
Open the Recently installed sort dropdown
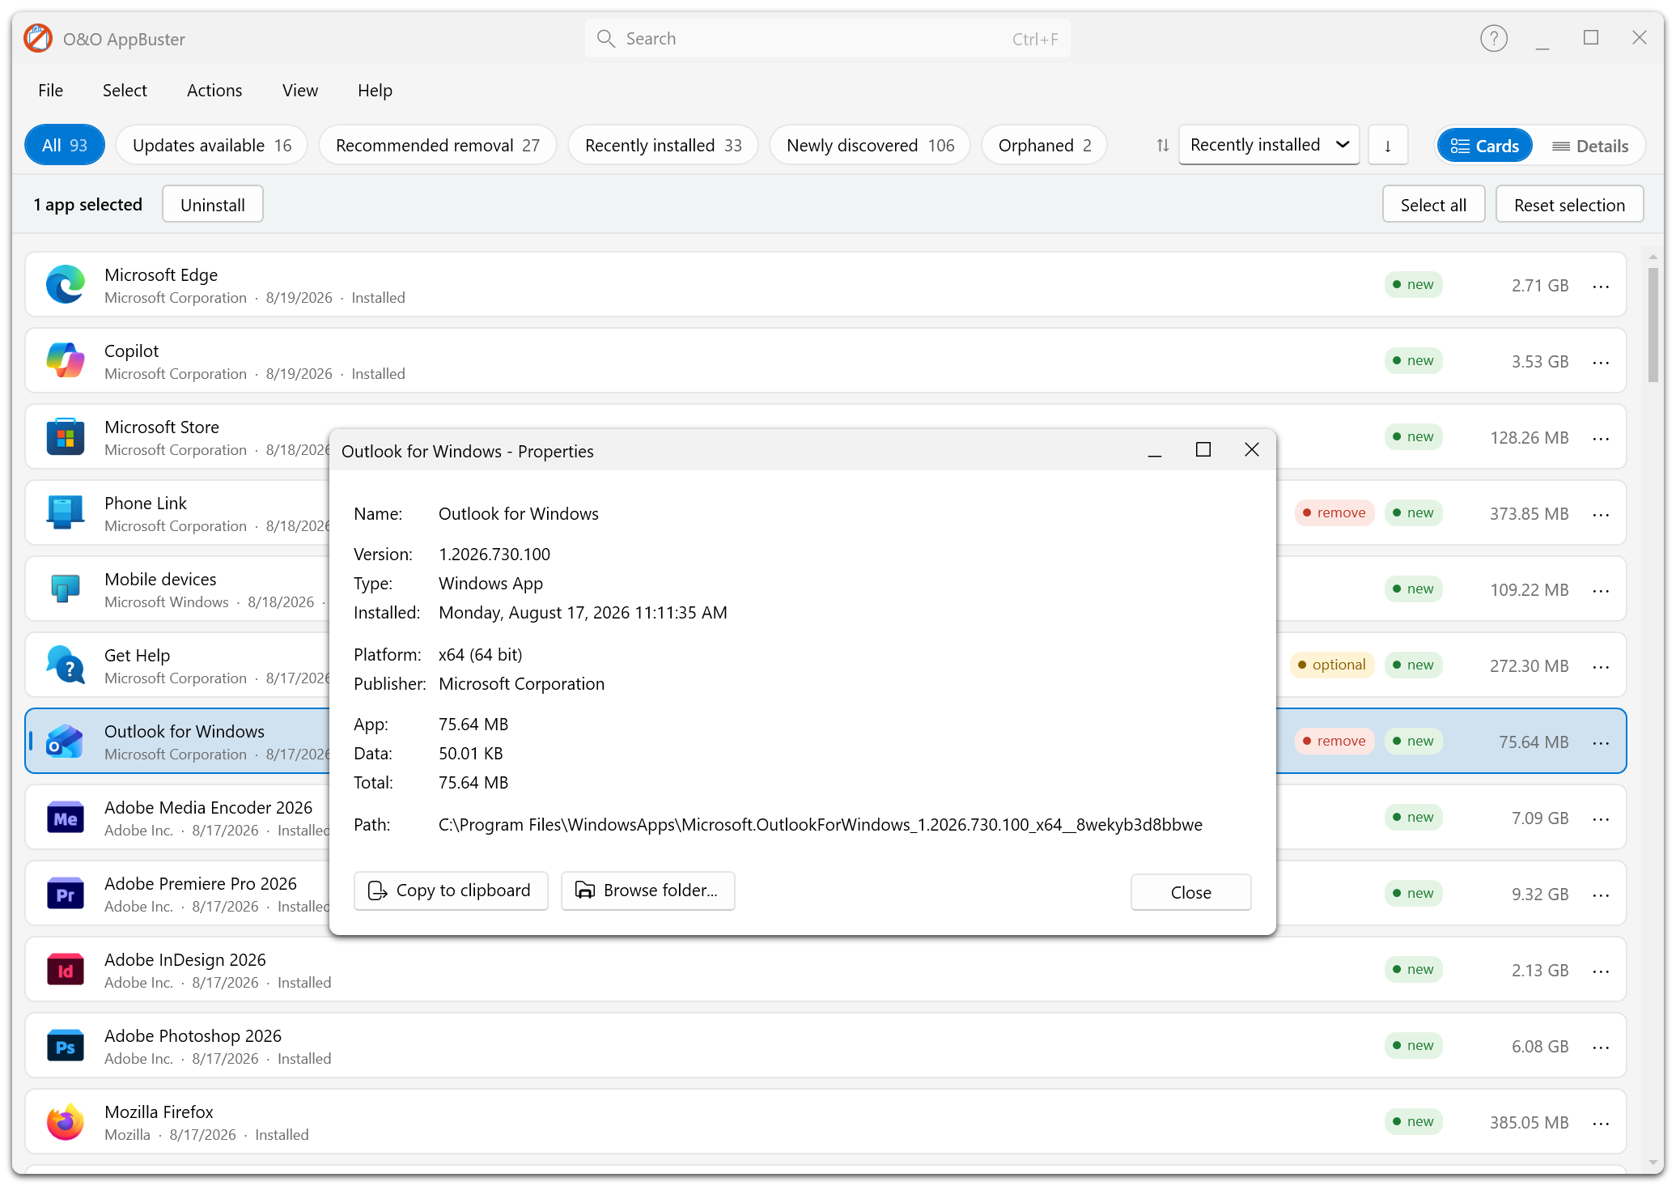click(x=1269, y=146)
